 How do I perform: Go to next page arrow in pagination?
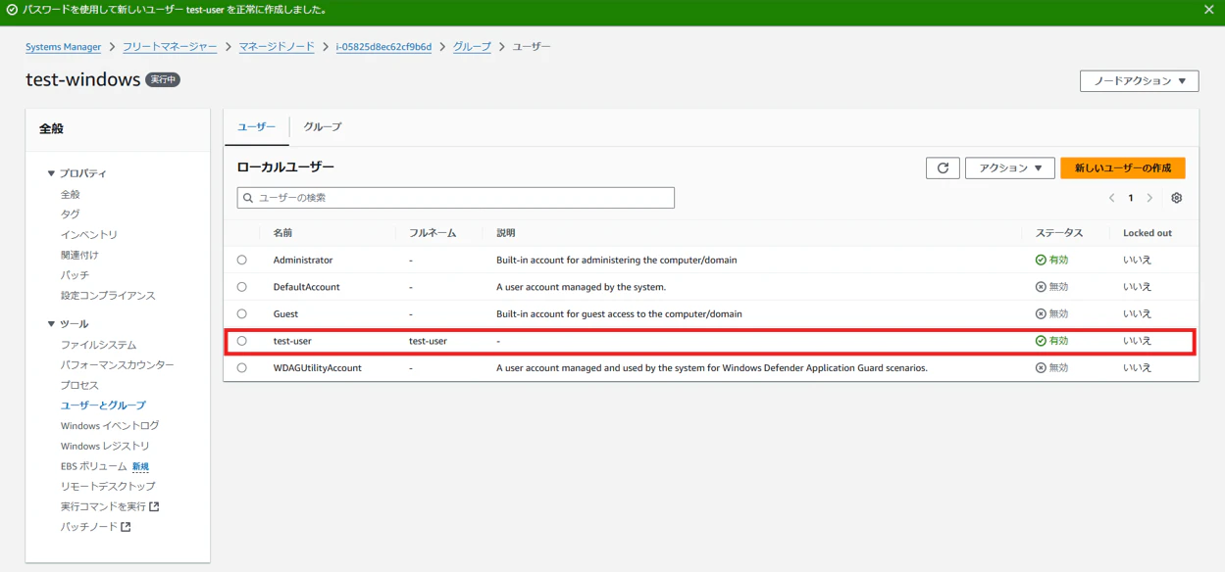point(1149,198)
